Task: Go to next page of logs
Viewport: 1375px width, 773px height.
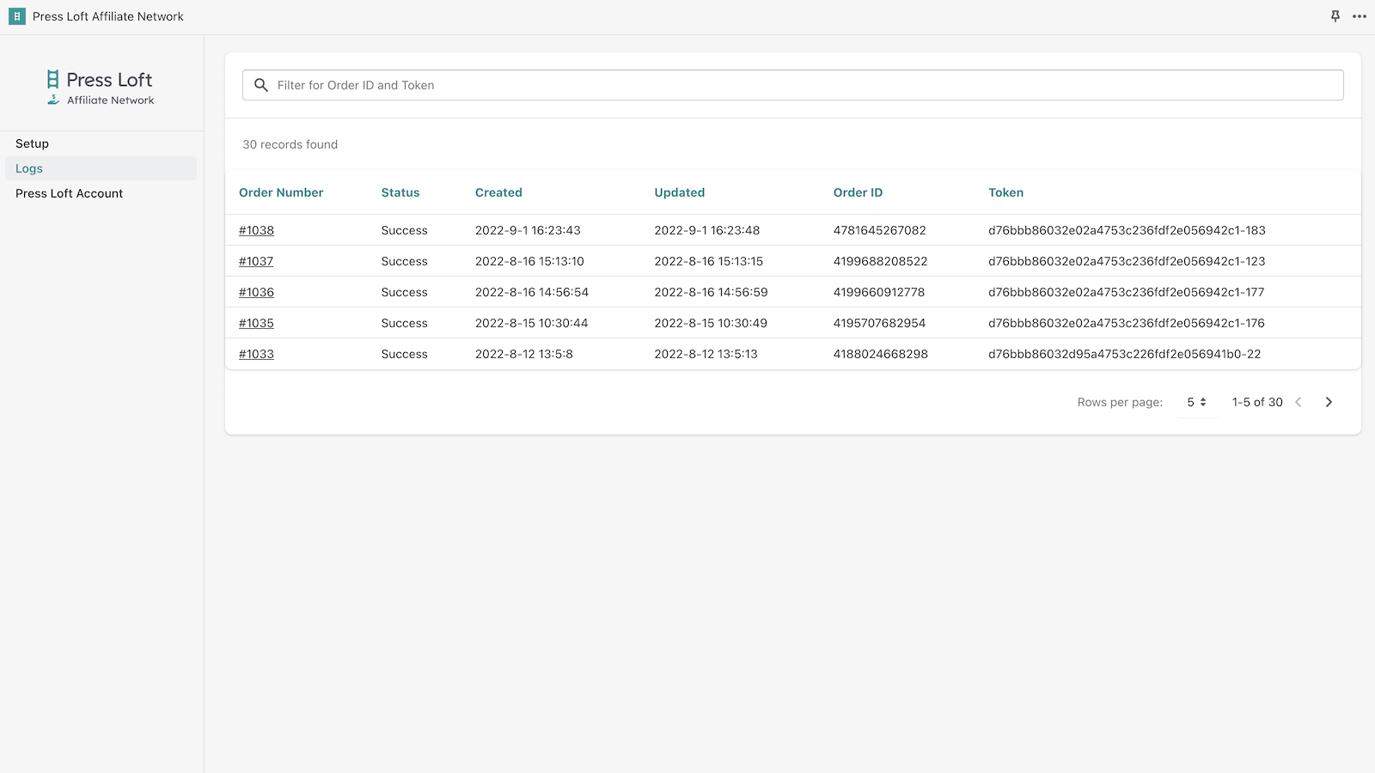Action: coord(1329,402)
